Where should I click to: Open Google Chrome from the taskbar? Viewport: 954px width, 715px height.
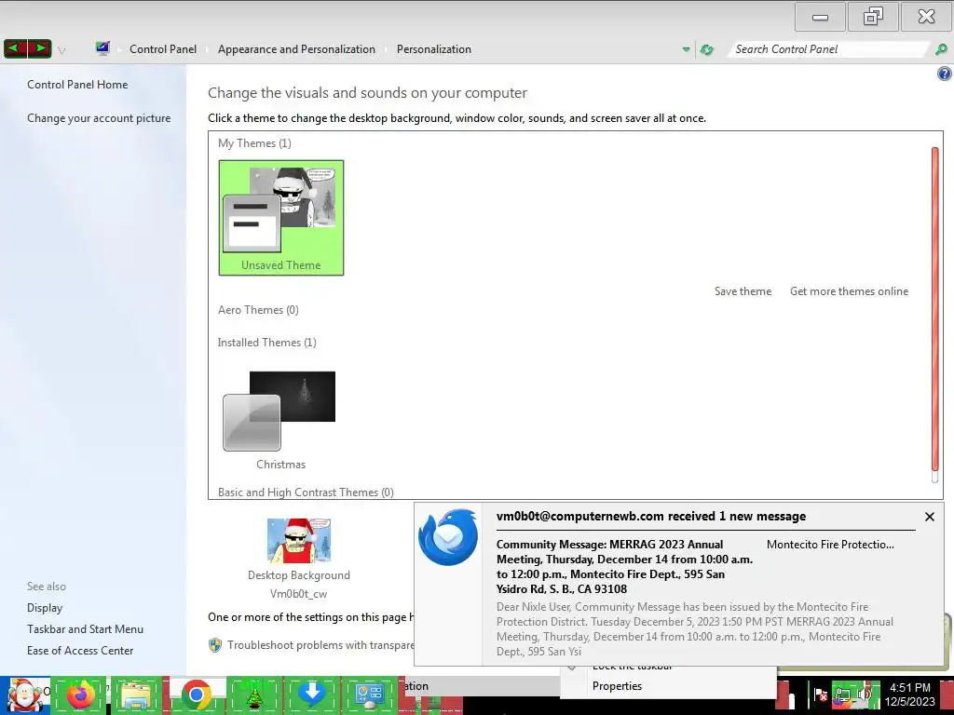[196, 695]
